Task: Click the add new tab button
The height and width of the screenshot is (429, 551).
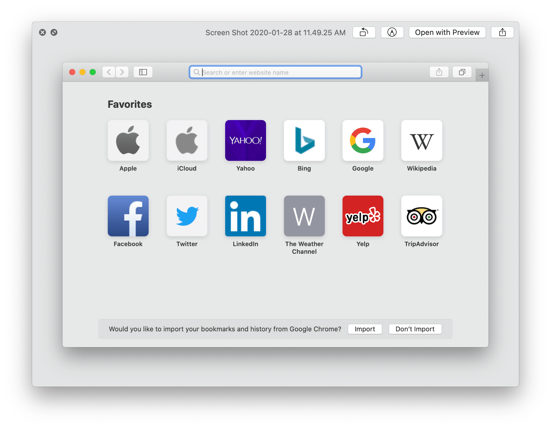Action: coord(482,75)
